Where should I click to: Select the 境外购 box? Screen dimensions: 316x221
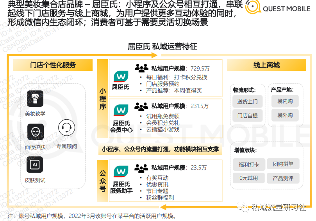285,115
